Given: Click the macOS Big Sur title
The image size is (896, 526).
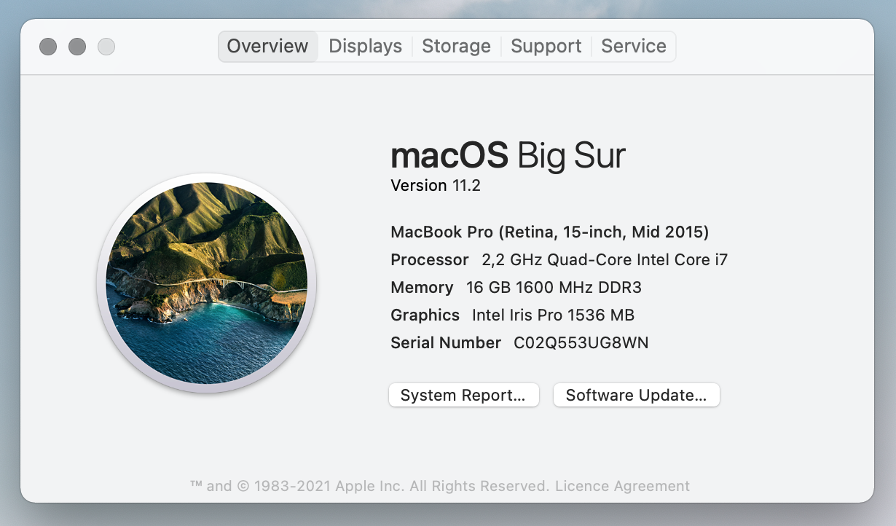Looking at the screenshot, I should [x=508, y=155].
